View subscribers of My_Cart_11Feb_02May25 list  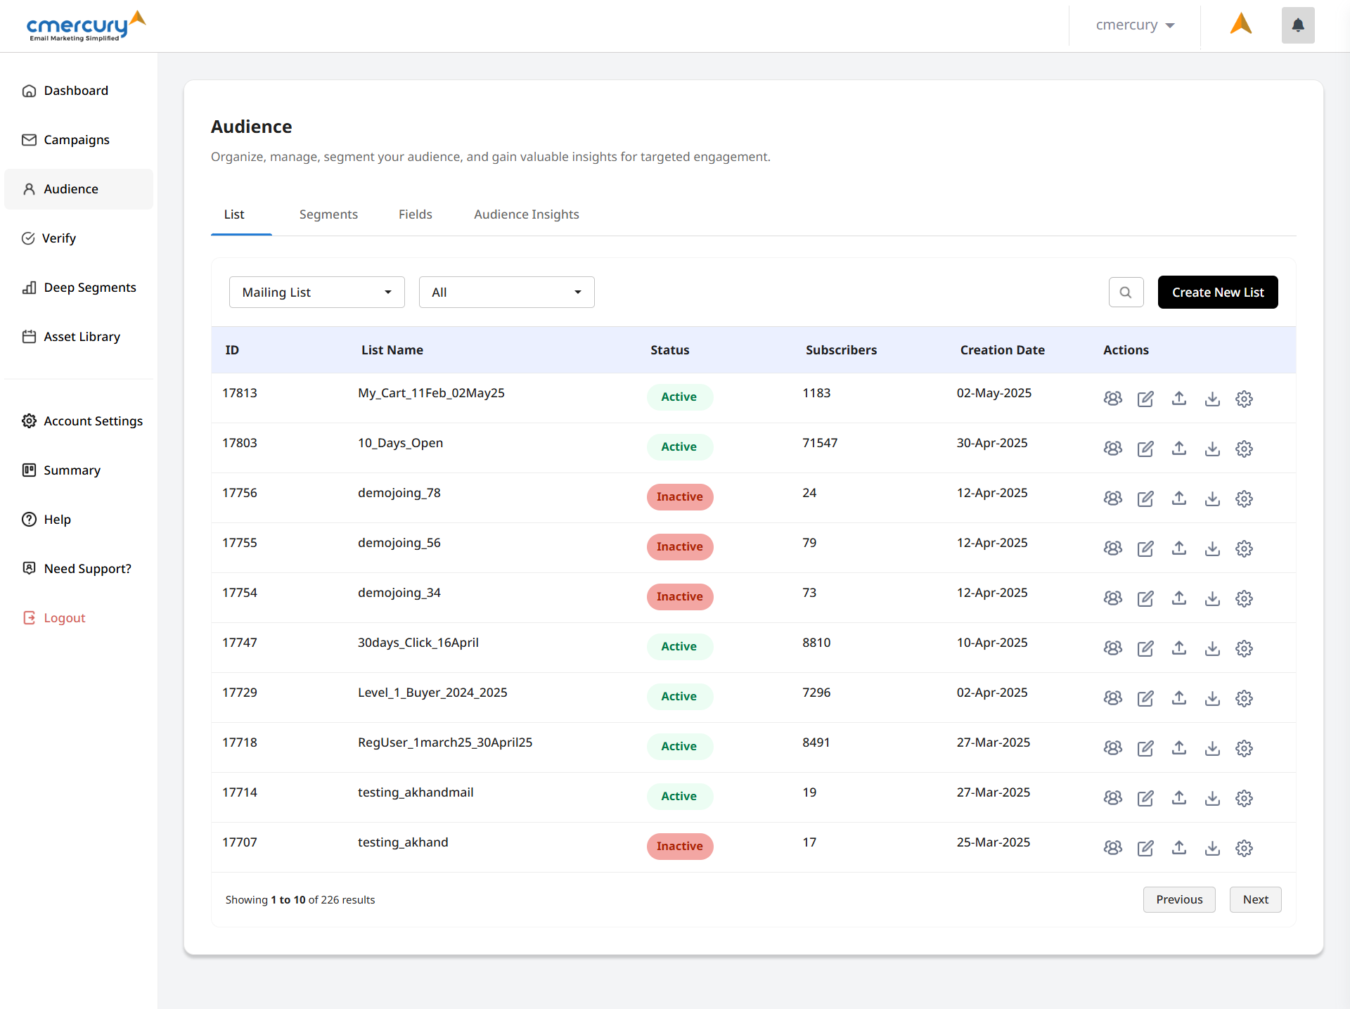(1112, 398)
